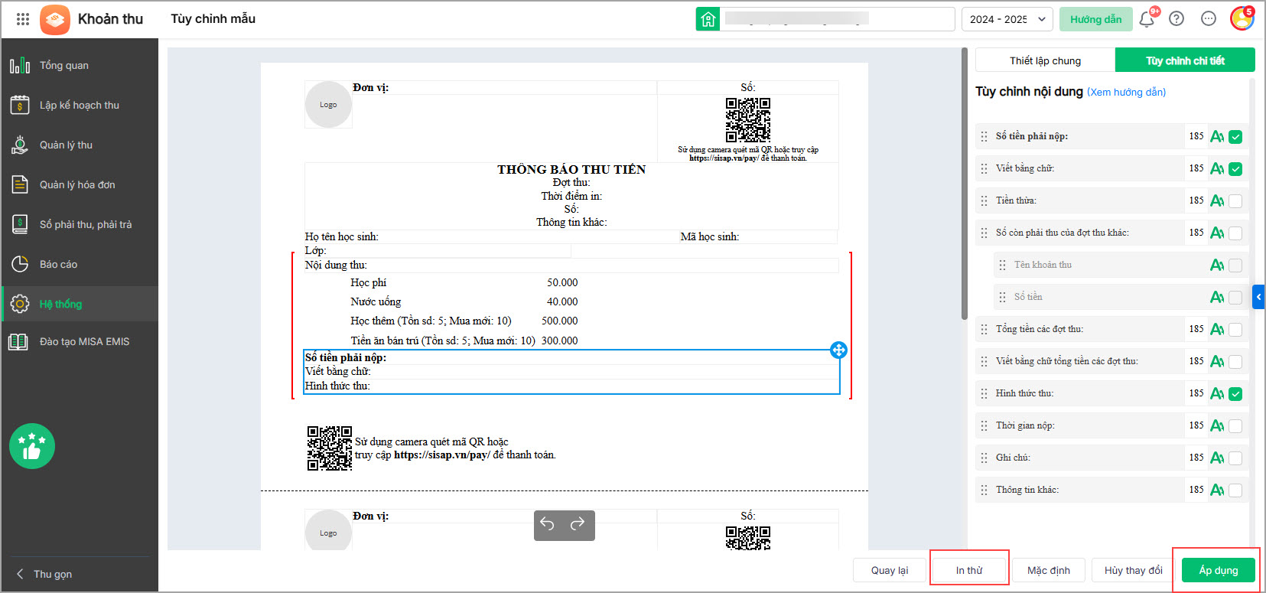1266x593 pixels.
Task: Open the help question mark icon
Action: (x=1177, y=19)
